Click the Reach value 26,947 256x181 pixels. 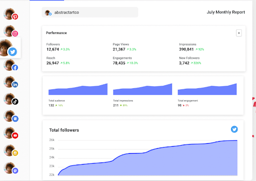pyautogui.click(x=52, y=63)
